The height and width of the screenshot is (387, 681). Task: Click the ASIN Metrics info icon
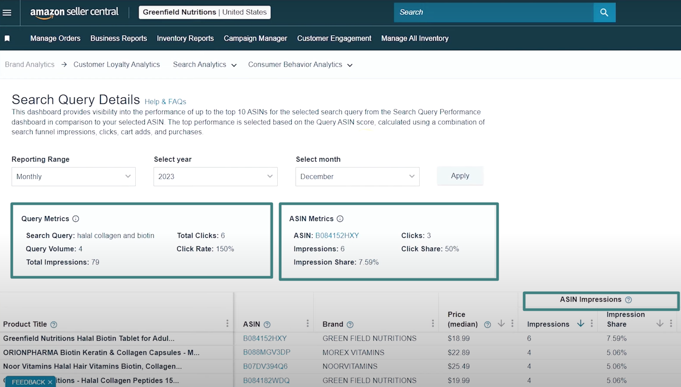pyautogui.click(x=340, y=219)
